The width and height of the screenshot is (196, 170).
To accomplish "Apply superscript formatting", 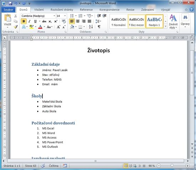I will click(x=56, y=21).
